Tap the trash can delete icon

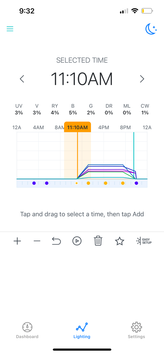(x=98, y=241)
